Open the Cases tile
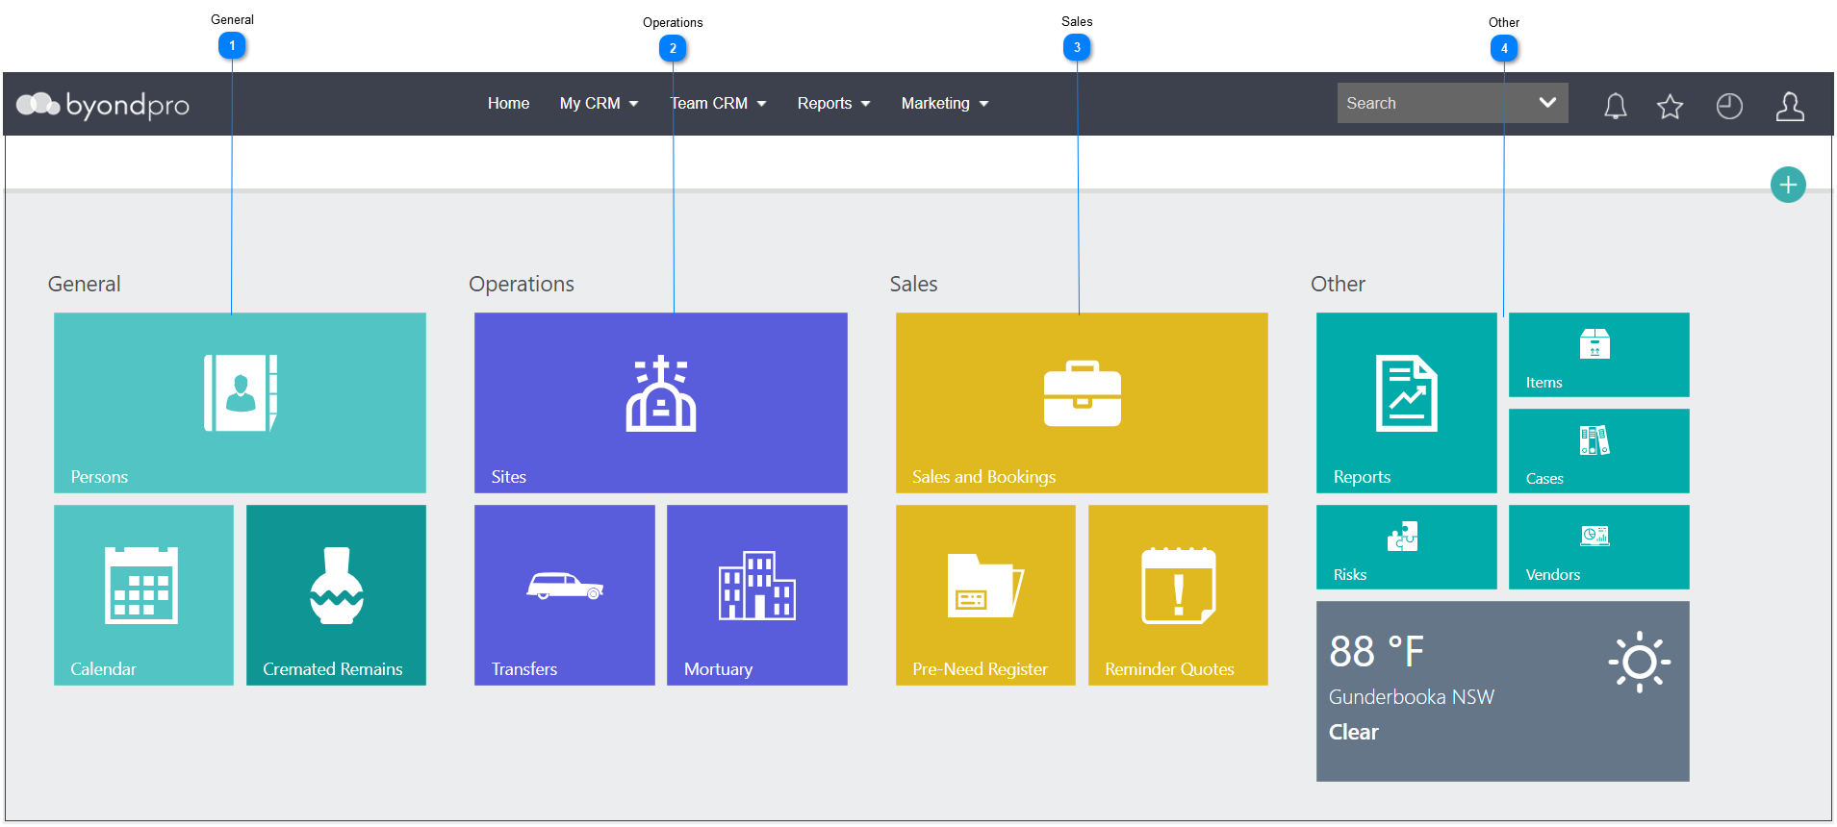 click(1599, 451)
